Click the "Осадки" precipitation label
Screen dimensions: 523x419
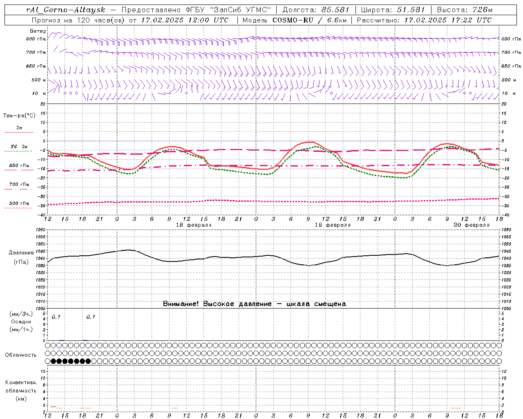tap(21, 322)
